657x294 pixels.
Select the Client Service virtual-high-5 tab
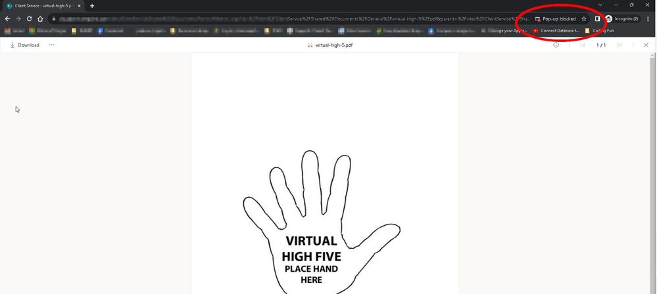tap(43, 6)
